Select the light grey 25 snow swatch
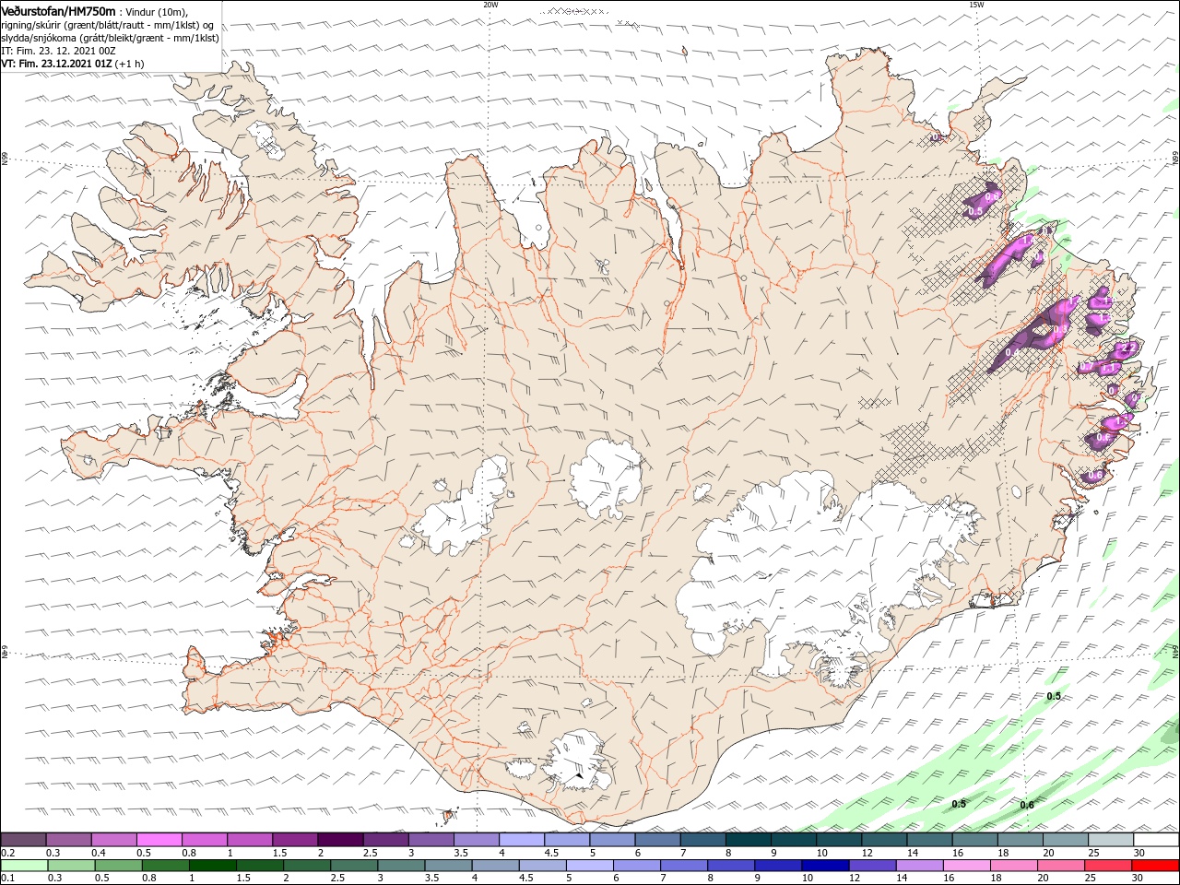This screenshot has height=885, width=1180. [x=1111, y=840]
